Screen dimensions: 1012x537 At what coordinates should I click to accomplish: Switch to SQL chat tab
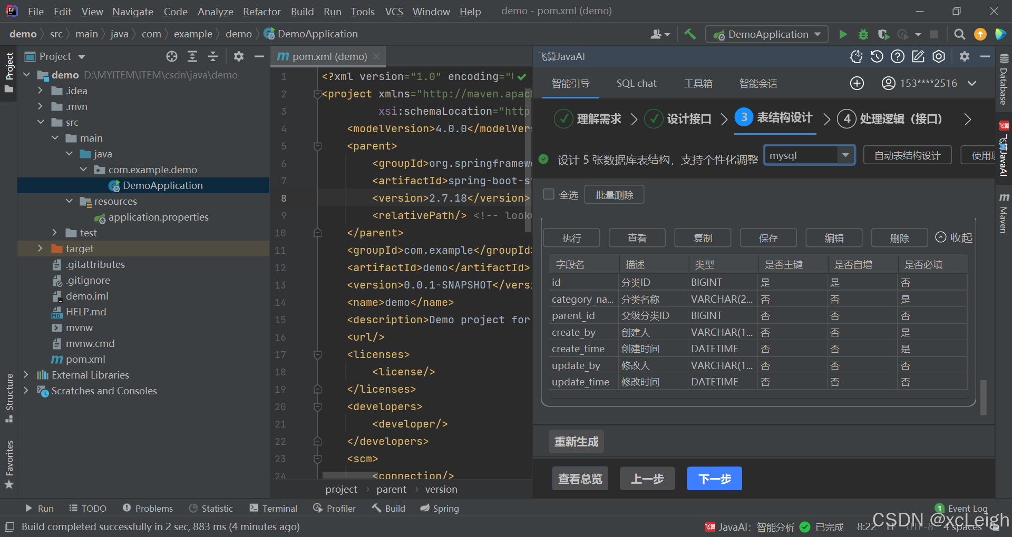pyautogui.click(x=636, y=83)
